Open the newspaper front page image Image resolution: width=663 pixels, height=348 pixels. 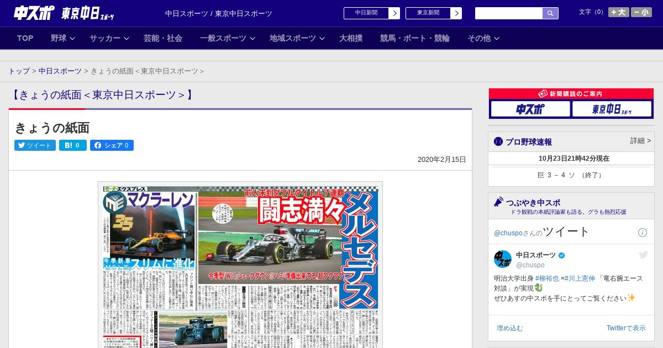click(240, 265)
